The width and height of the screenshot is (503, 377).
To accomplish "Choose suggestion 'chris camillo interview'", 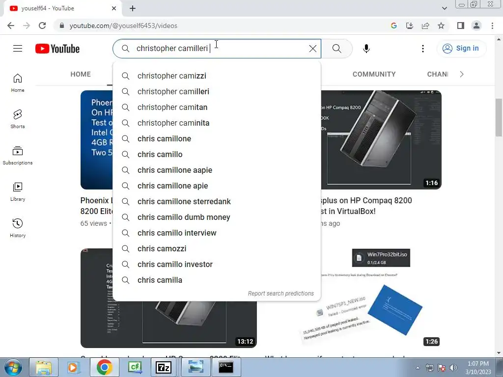I will pos(217,233).
